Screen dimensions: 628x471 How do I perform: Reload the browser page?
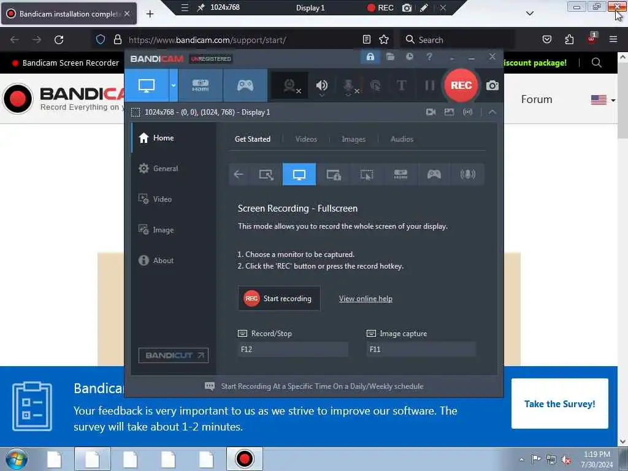click(x=59, y=40)
